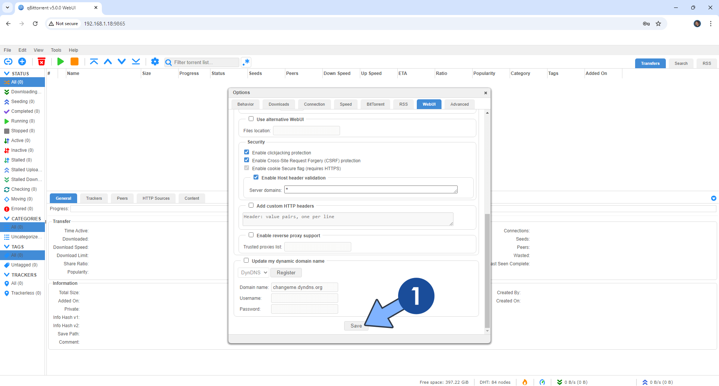Viewport: 719px width, 386px height.
Task: Click the Options dialog vertical scrollbar thumb
Action: tap(487, 271)
